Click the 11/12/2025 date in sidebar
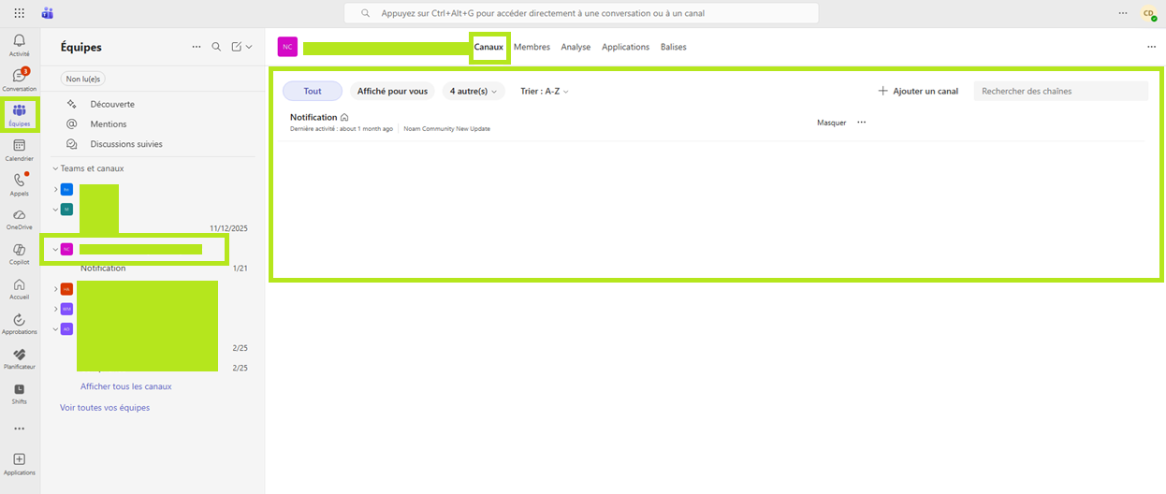 [228, 228]
